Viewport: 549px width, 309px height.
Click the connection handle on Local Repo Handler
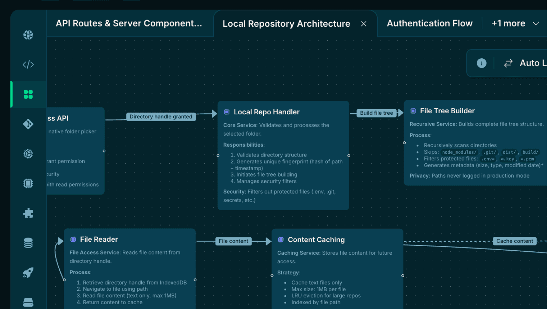pos(349,156)
